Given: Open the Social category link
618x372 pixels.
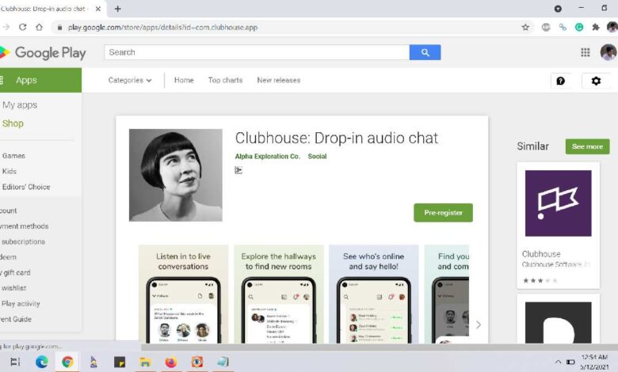Looking at the screenshot, I should coord(317,156).
